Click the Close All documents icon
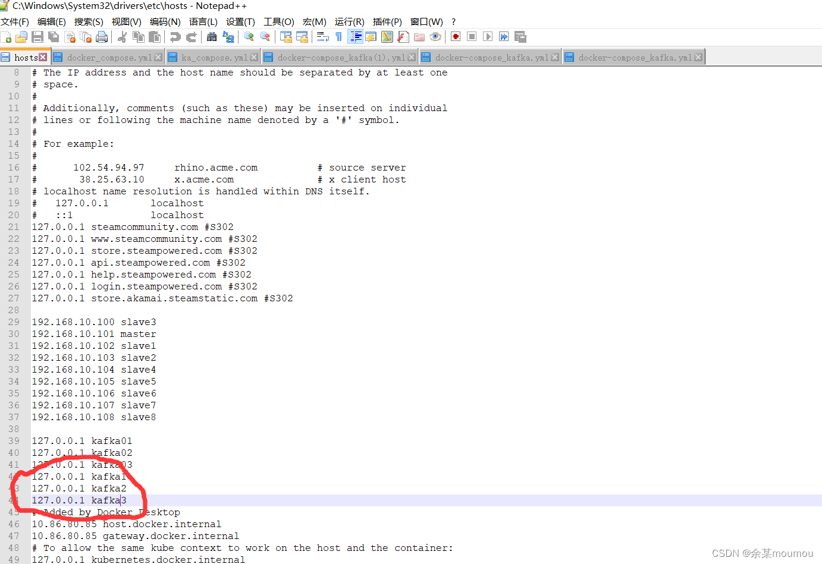The image size is (822, 564). tap(86, 37)
